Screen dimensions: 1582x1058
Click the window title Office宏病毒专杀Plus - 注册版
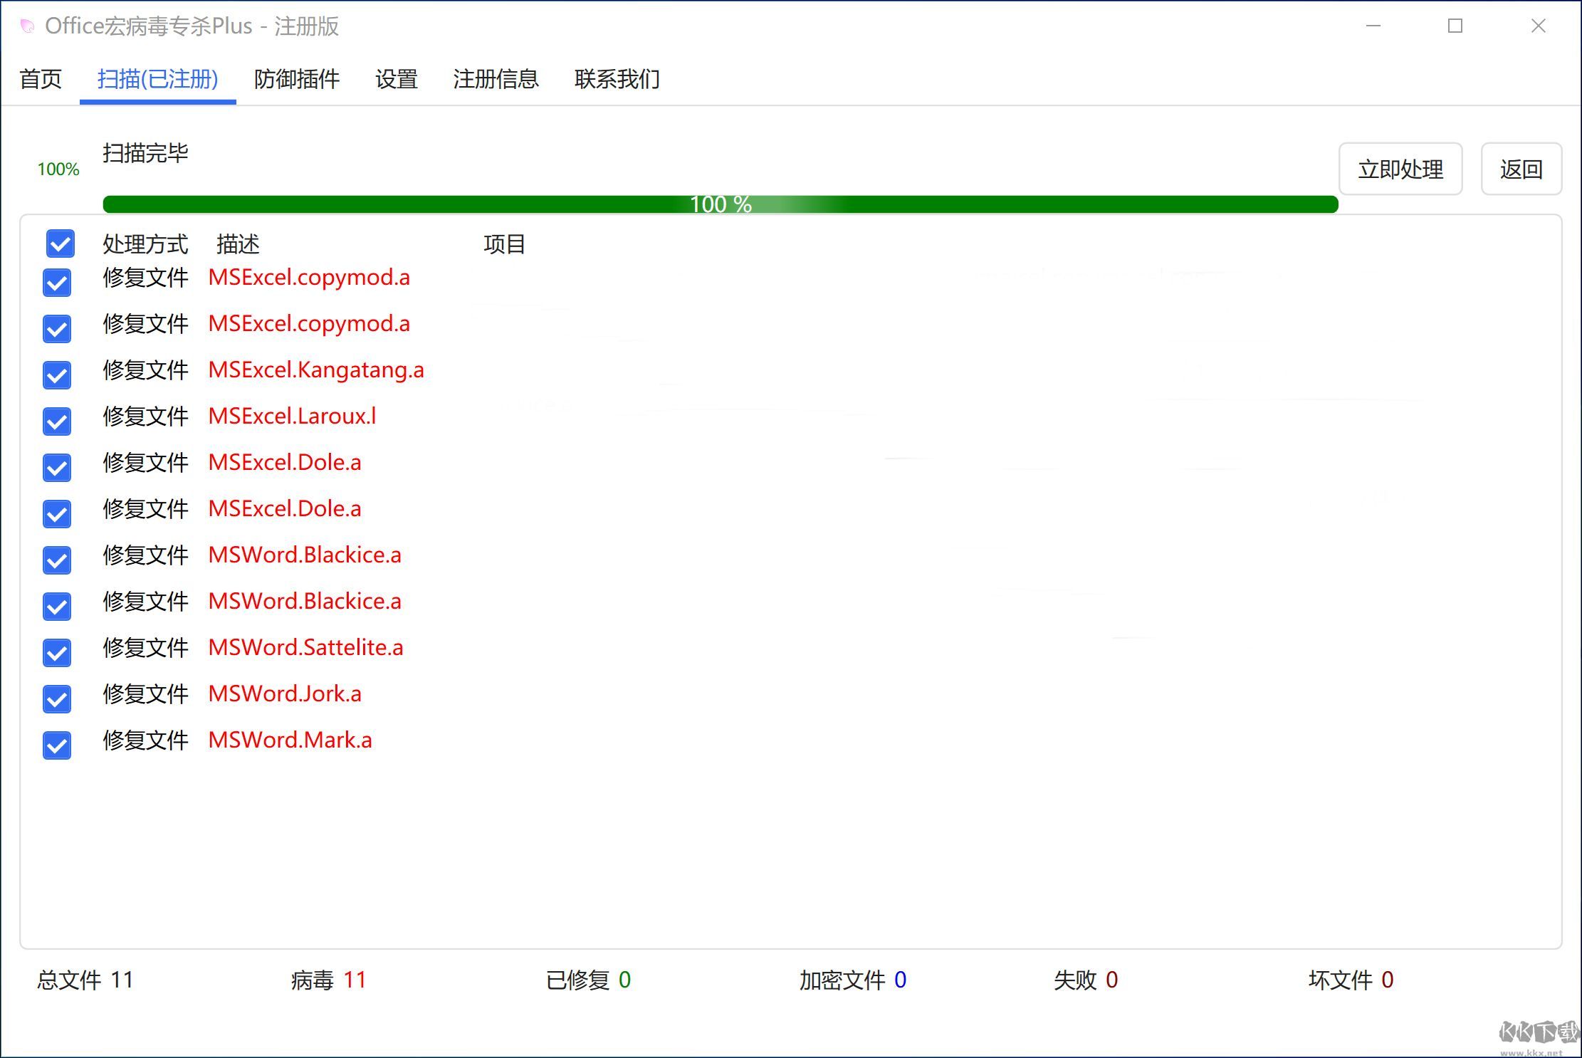pos(192,26)
